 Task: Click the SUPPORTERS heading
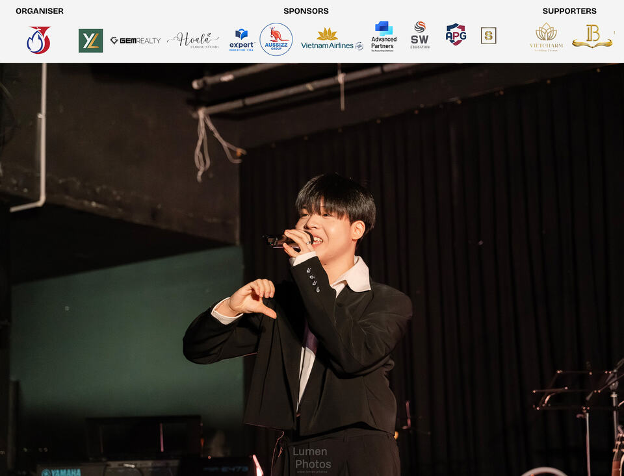[569, 11]
